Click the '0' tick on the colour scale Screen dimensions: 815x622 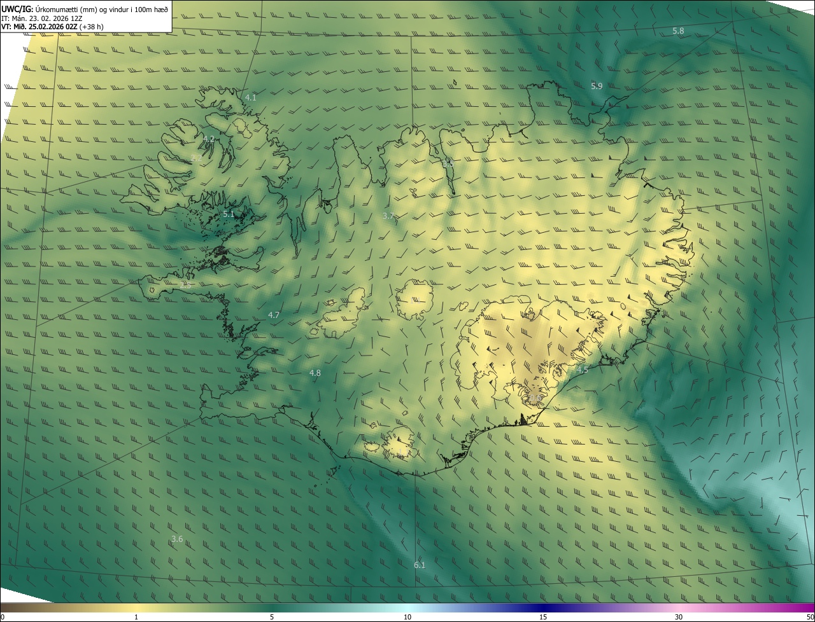tap(3, 617)
